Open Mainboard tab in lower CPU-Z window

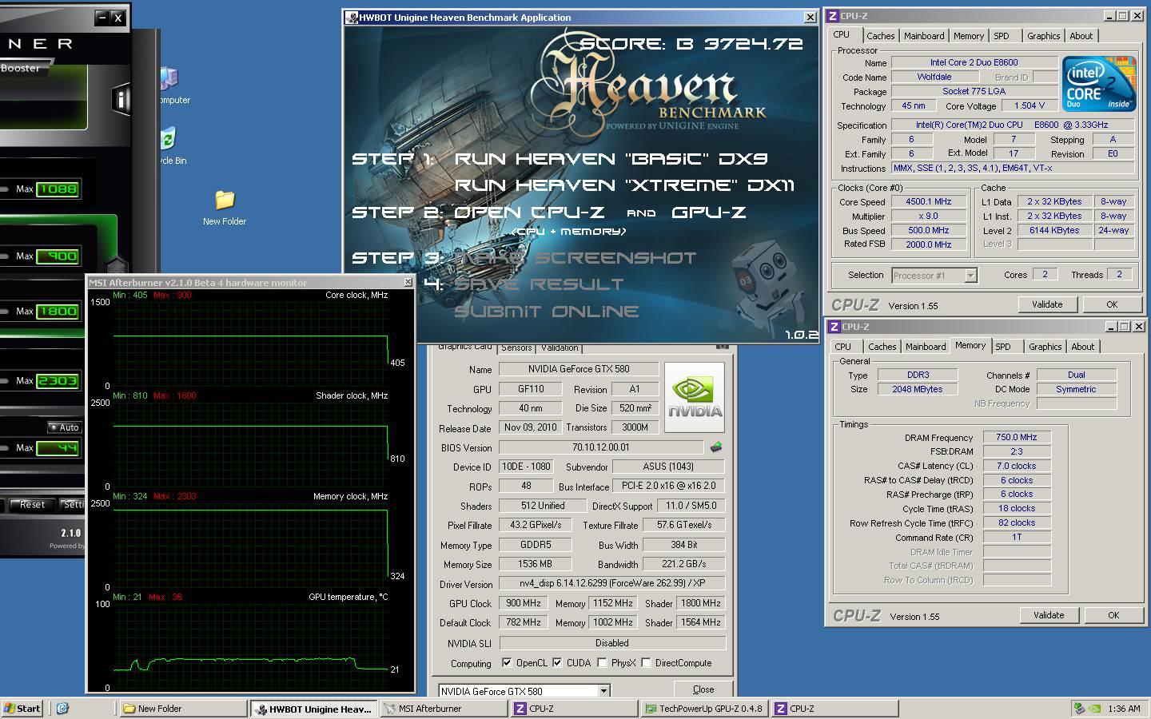tap(926, 347)
